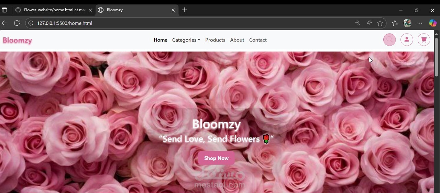The width and height of the screenshot is (440, 193).
Task: Click the Bloomzy hero heading text
Action: point(216,124)
